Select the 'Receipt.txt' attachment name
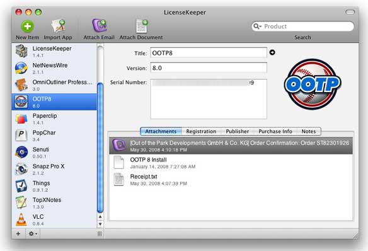Screen dimensions: 368x251 (x=144, y=177)
